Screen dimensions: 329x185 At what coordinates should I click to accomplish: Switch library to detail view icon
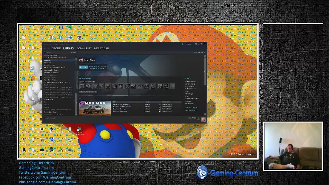[199, 53]
